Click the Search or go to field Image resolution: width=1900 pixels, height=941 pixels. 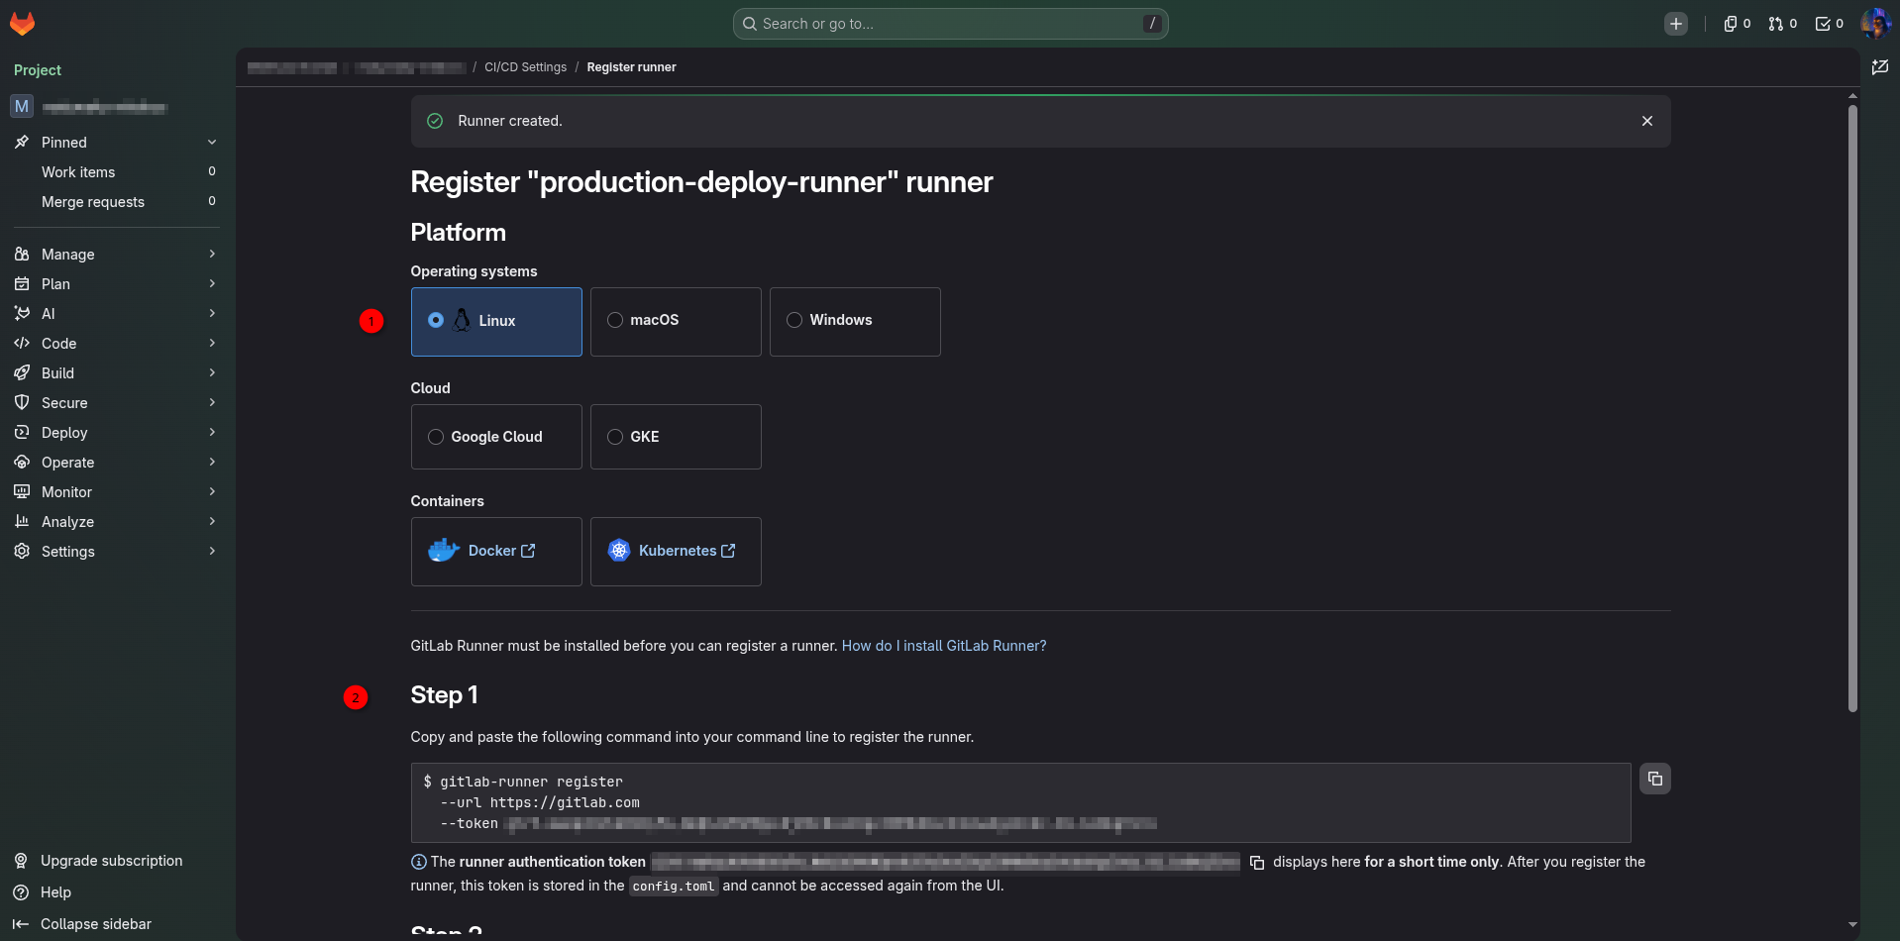click(x=950, y=24)
